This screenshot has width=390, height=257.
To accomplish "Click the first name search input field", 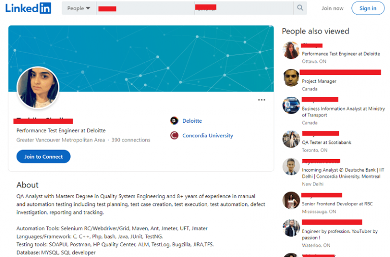I will pos(142,8).
